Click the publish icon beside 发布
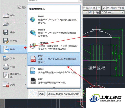This screenshot has width=125, height=108. (6, 58)
